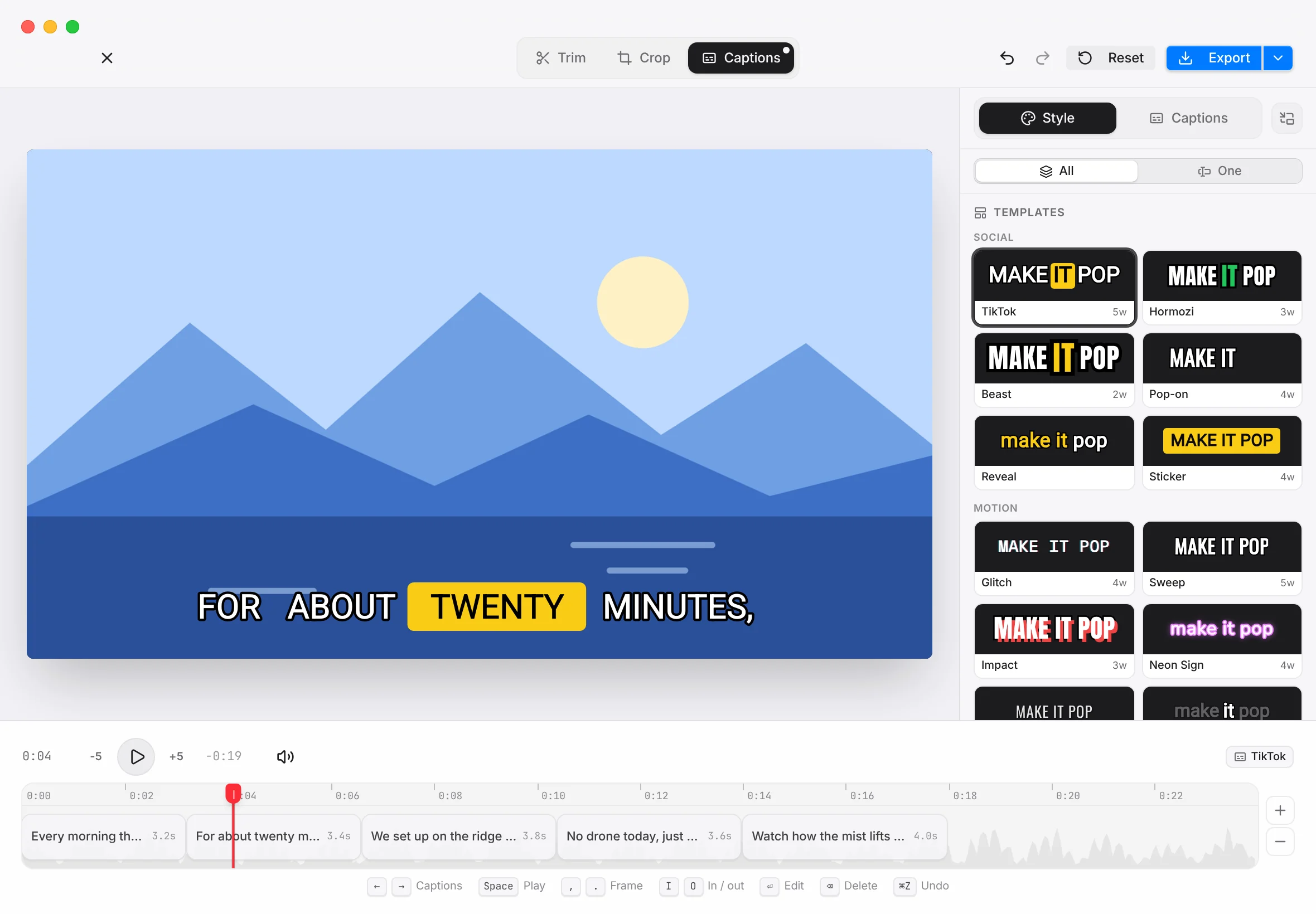The height and width of the screenshot is (914, 1316).
Task: Select the 'Every morning th...' caption clip
Action: [x=104, y=836]
